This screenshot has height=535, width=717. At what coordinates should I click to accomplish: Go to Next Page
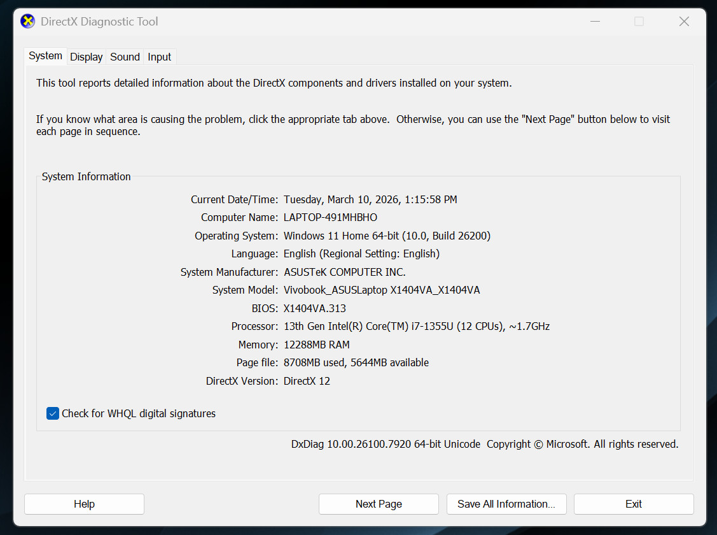pos(379,504)
